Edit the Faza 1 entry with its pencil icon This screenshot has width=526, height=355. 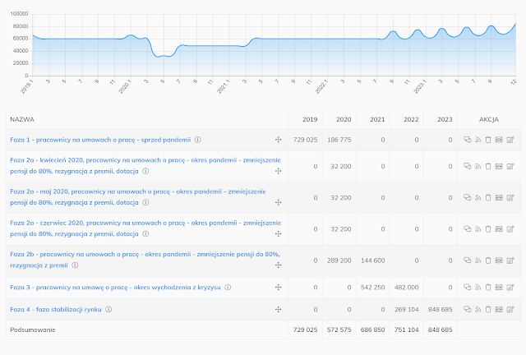coord(510,140)
